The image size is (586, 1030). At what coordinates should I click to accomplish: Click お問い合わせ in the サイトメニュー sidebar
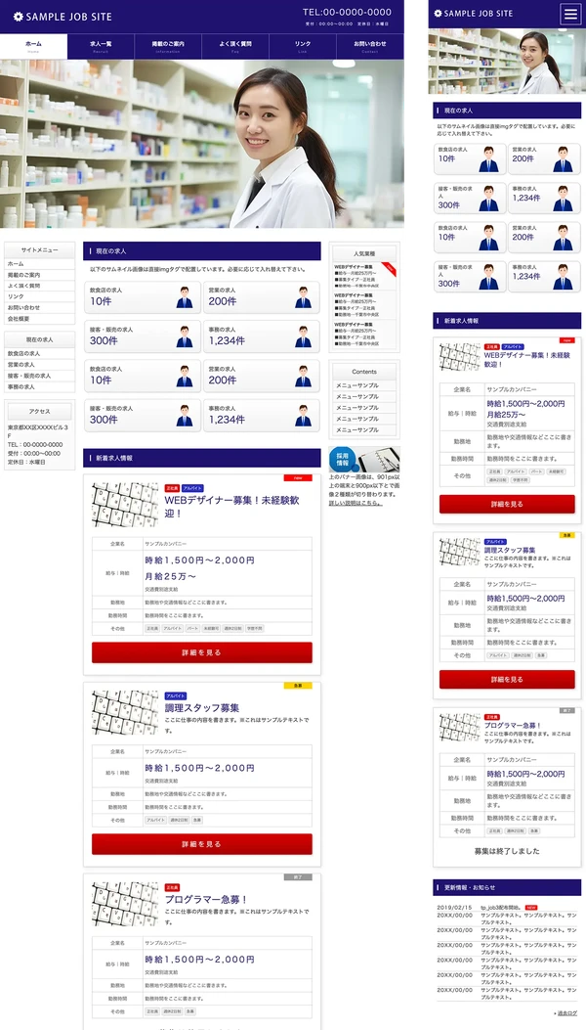(x=39, y=307)
